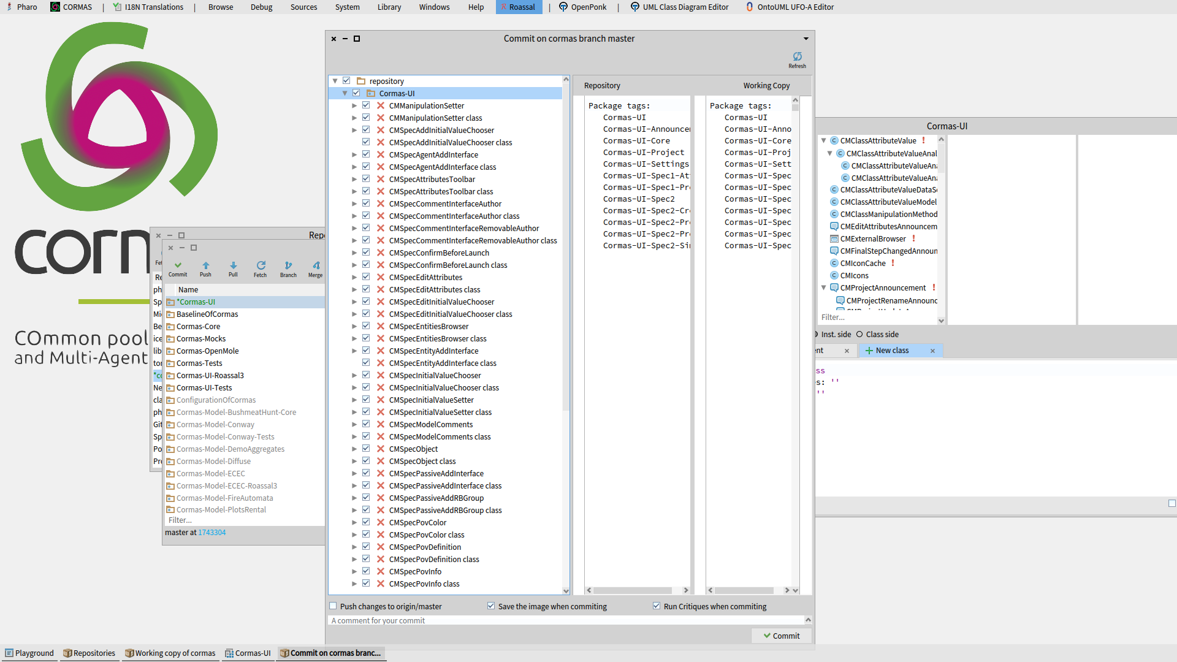Expand the CMSpecObject tree entry
The width and height of the screenshot is (1177, 662).
coord(354,449)
